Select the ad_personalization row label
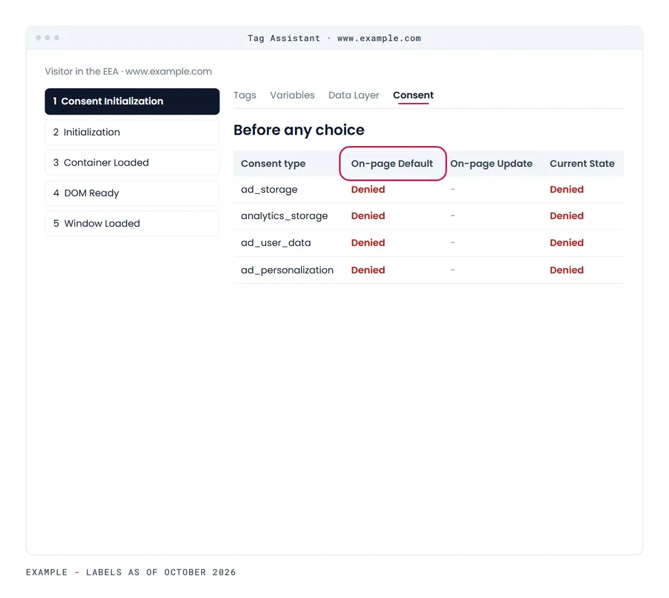 click(x=287, y=270)
